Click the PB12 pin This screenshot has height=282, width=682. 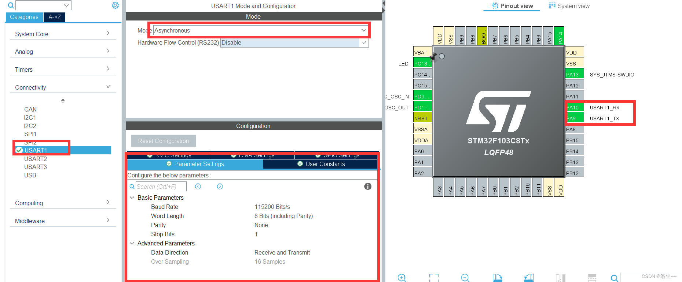pyautogui.click(x=575, y=173)
